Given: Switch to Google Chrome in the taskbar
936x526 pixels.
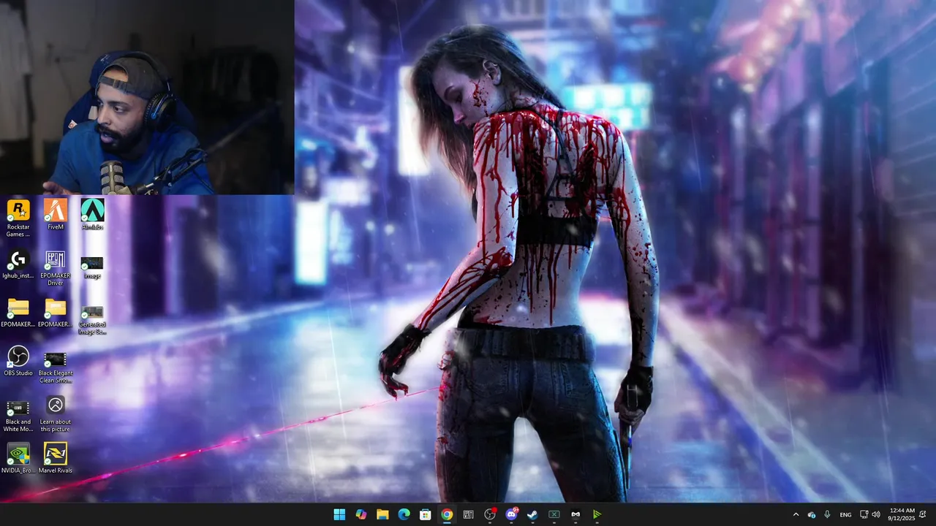Looking at the screenshot, I should coord(447,514).
